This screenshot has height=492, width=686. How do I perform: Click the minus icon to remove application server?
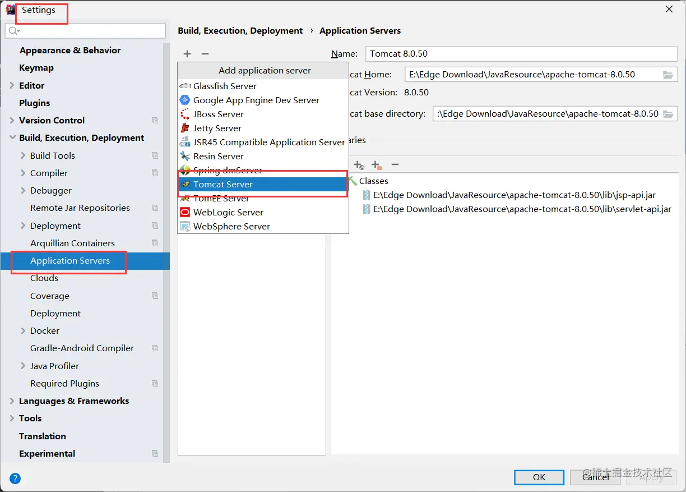(x=205, y=54)
